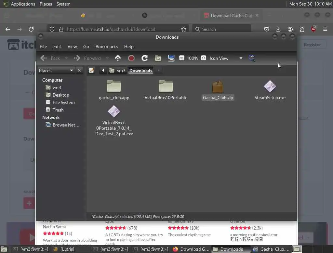333x253 pixels.
Task: Open File System in the sidebar
Action: [x=63, y=102]
